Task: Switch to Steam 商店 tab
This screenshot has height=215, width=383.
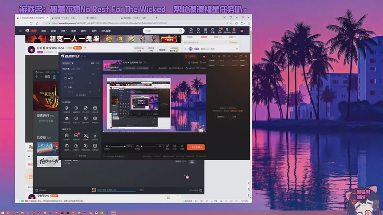Action: 47,76
